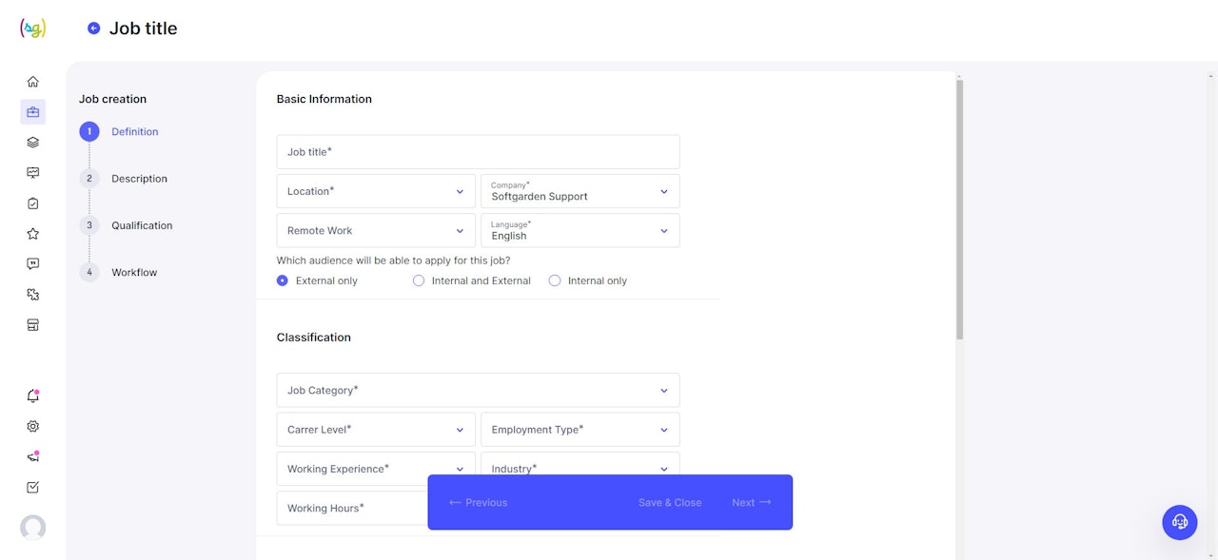Expand the Job Category dropdown
Image resolution: width=1218 pixels, height=560 pixels.
coord(478,390)
